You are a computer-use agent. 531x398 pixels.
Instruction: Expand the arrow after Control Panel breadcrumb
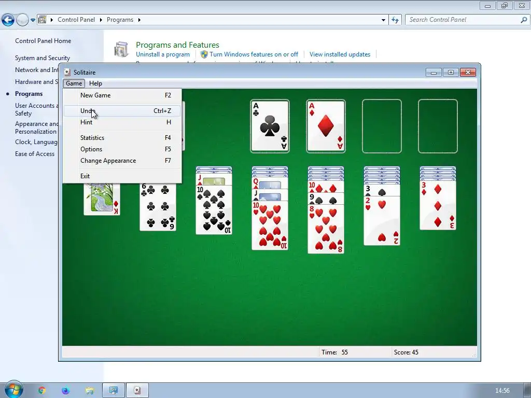click(101, 20)
